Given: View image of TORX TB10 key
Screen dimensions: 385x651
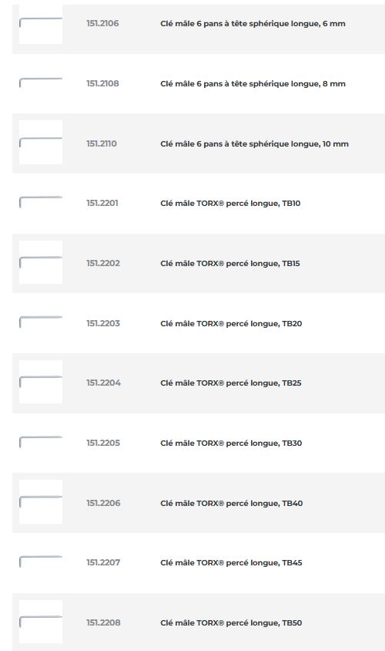Looking at the screenshot, I should coord(41,203).
